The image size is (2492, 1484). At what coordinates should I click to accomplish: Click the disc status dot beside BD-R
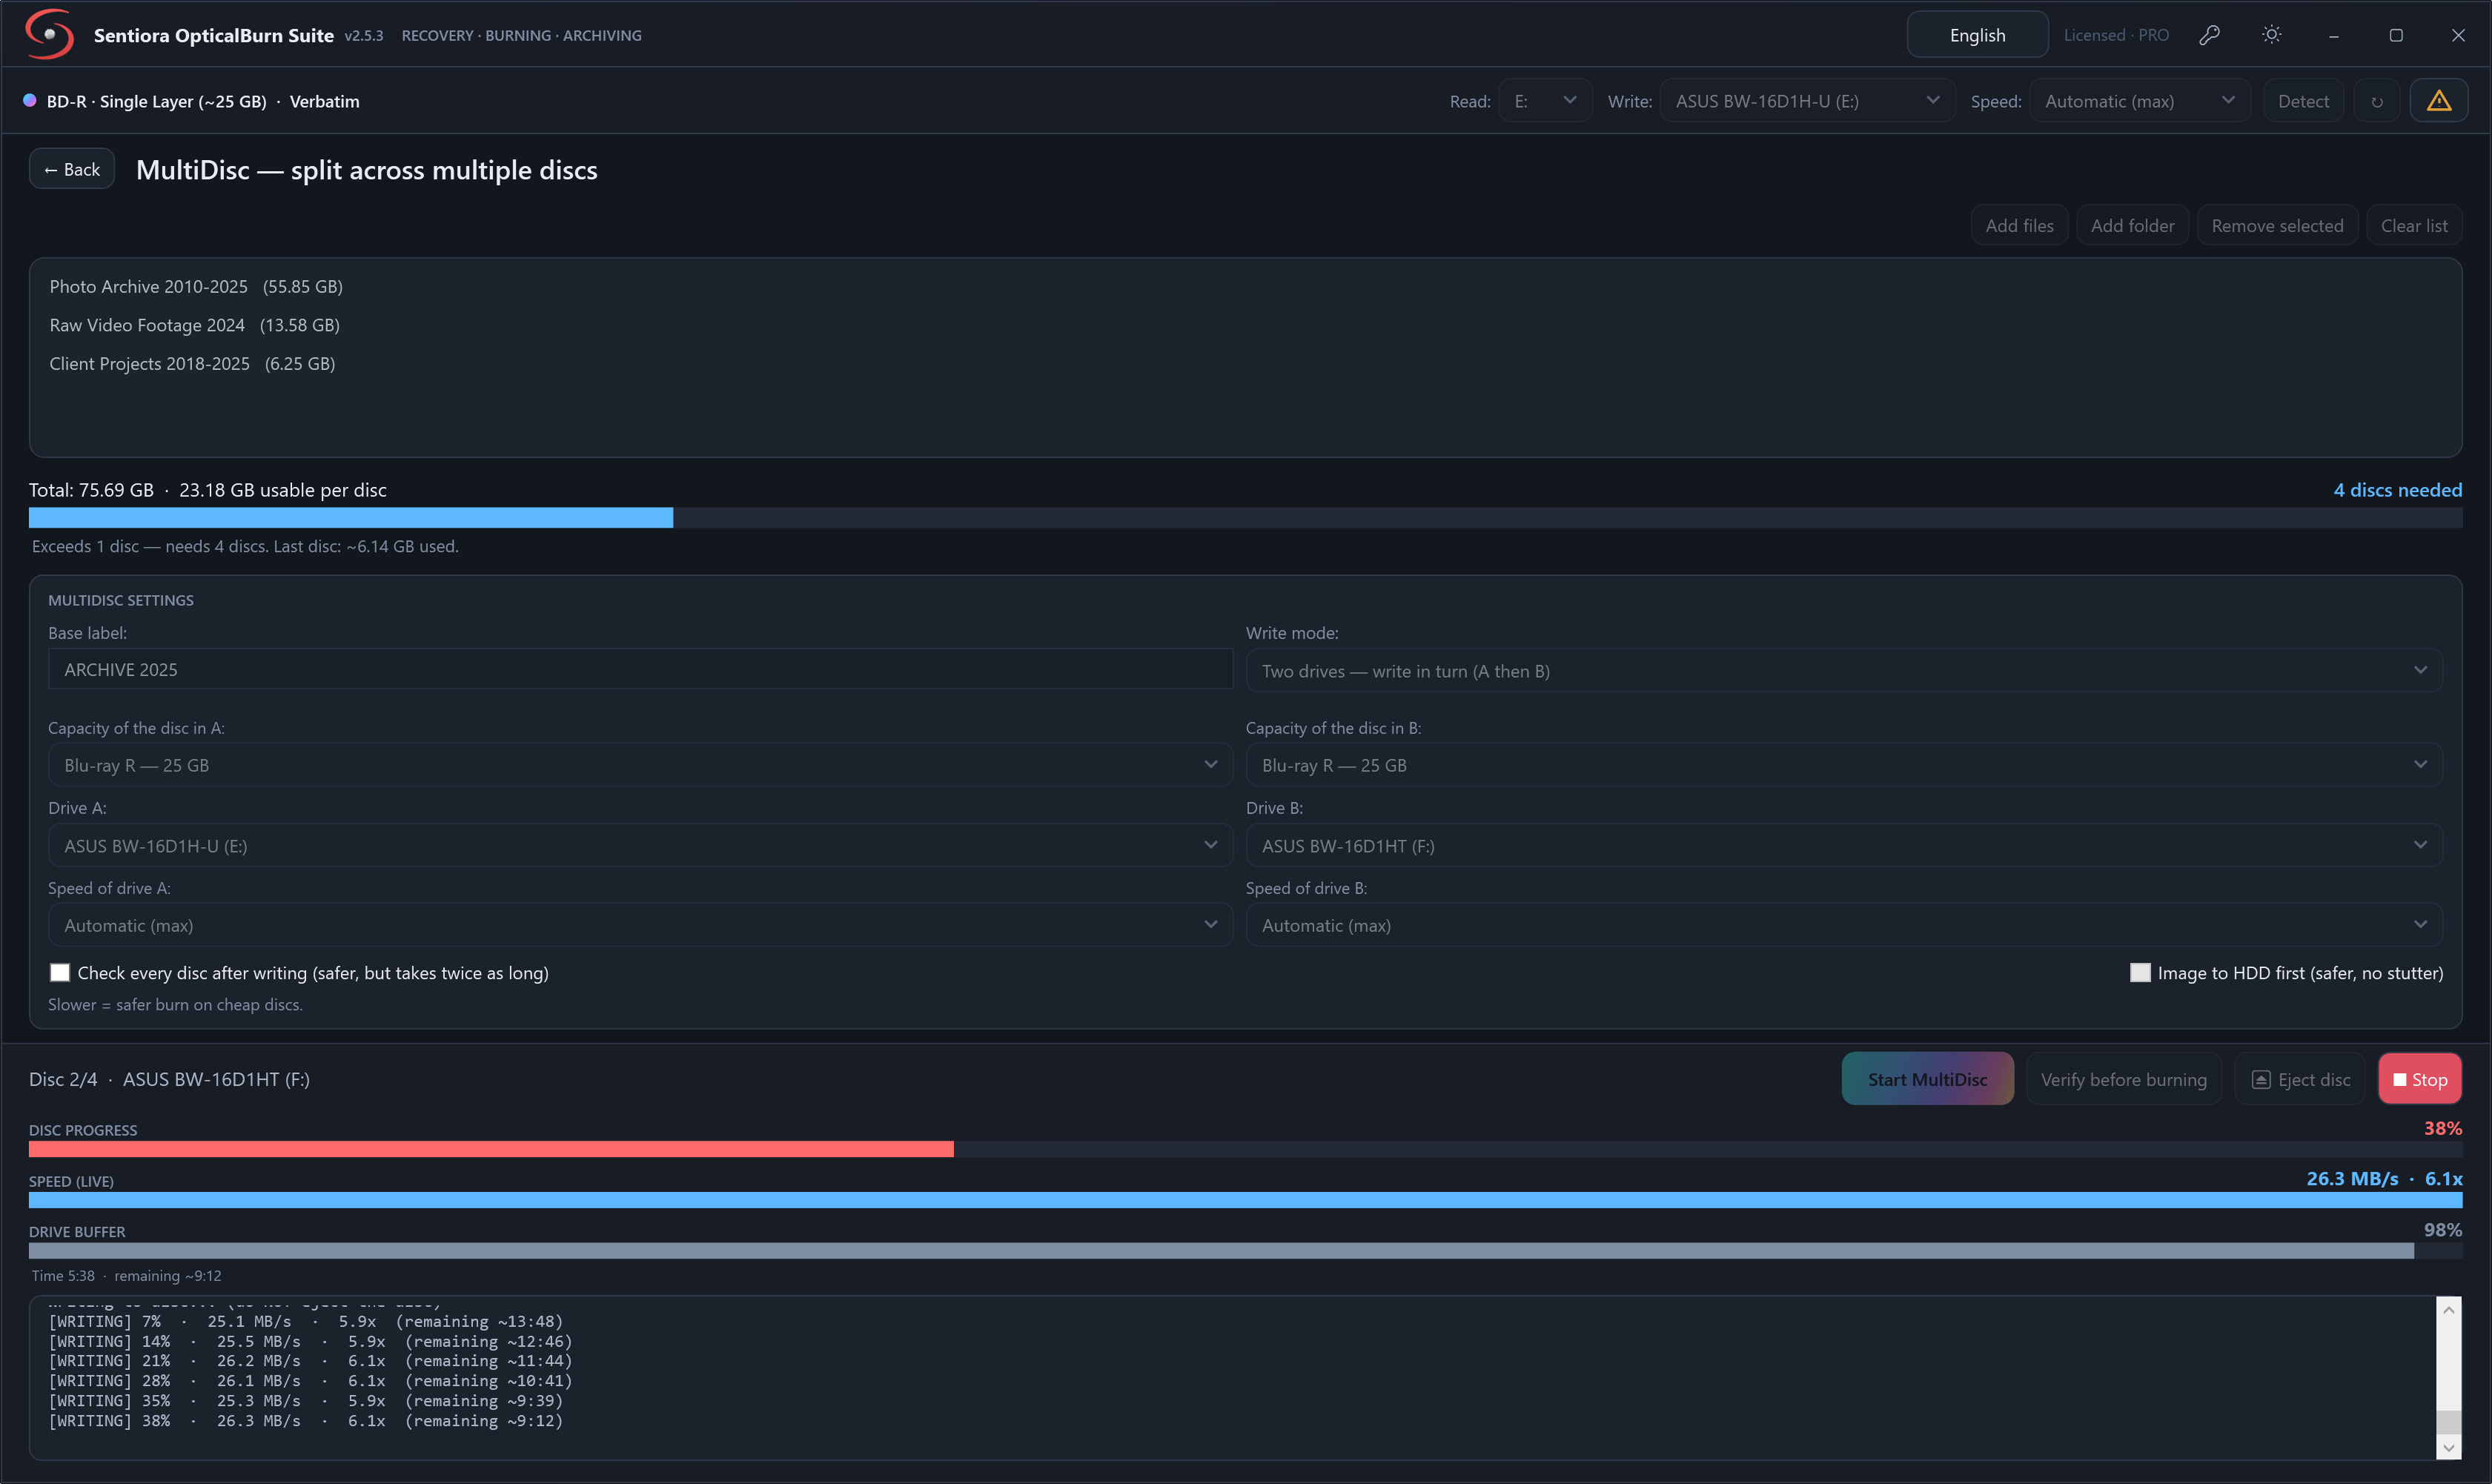[30, 101]
